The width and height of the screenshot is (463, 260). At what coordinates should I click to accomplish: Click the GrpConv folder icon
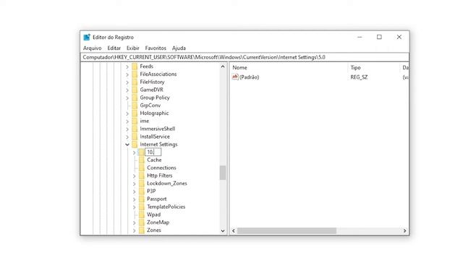135,105
